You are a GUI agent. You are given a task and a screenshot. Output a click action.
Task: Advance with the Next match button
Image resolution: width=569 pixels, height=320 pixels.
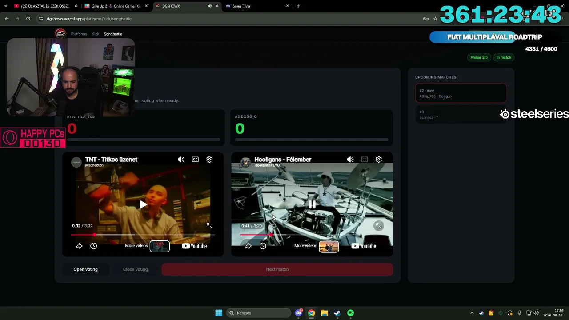[277, 269]
